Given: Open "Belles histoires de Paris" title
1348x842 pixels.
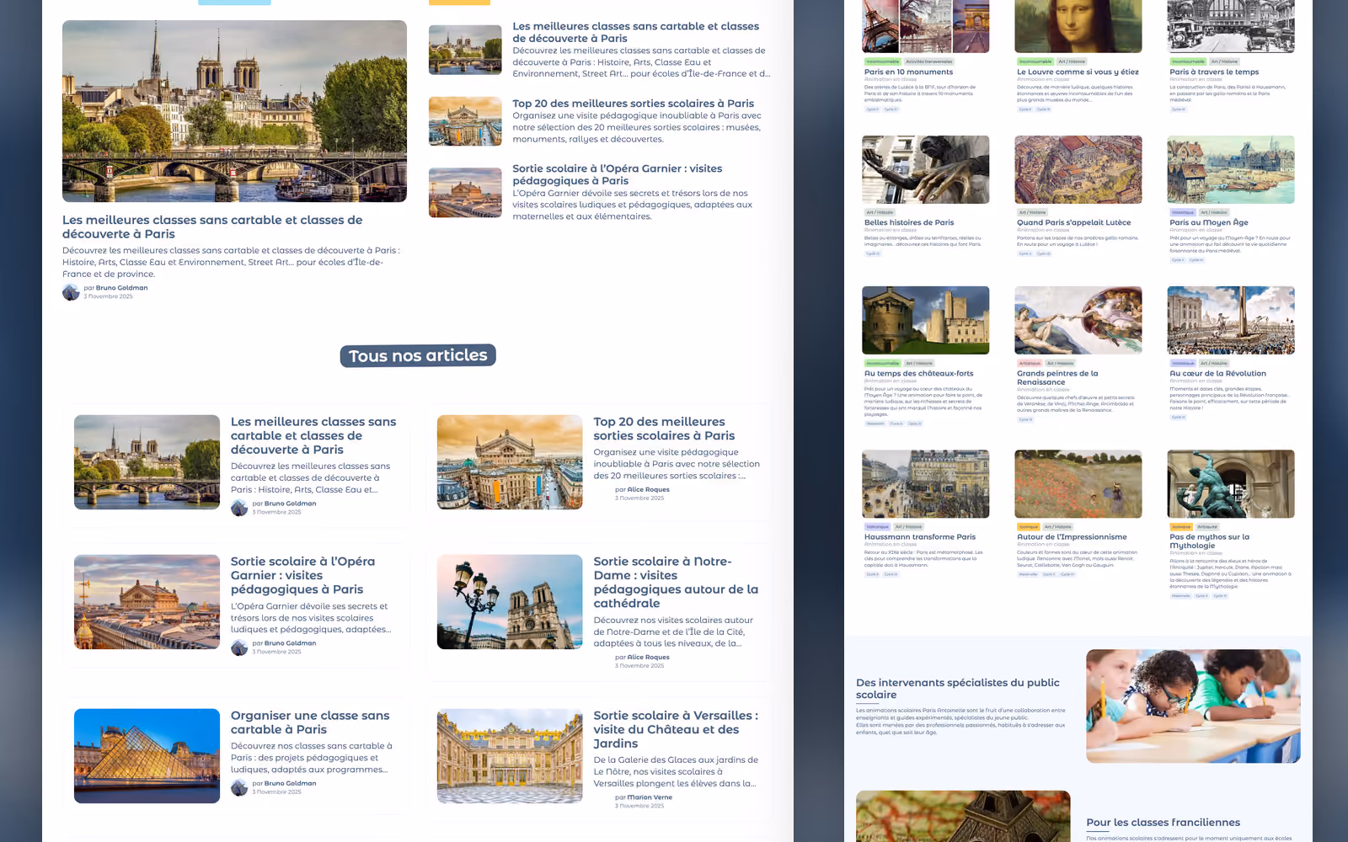Looking at the screenshot, I should tap(909, 223).
